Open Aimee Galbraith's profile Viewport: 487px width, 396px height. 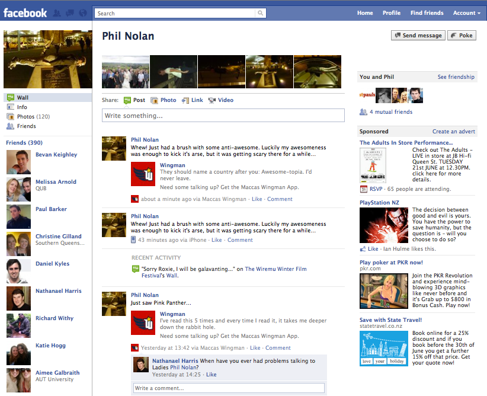(57, 373)
